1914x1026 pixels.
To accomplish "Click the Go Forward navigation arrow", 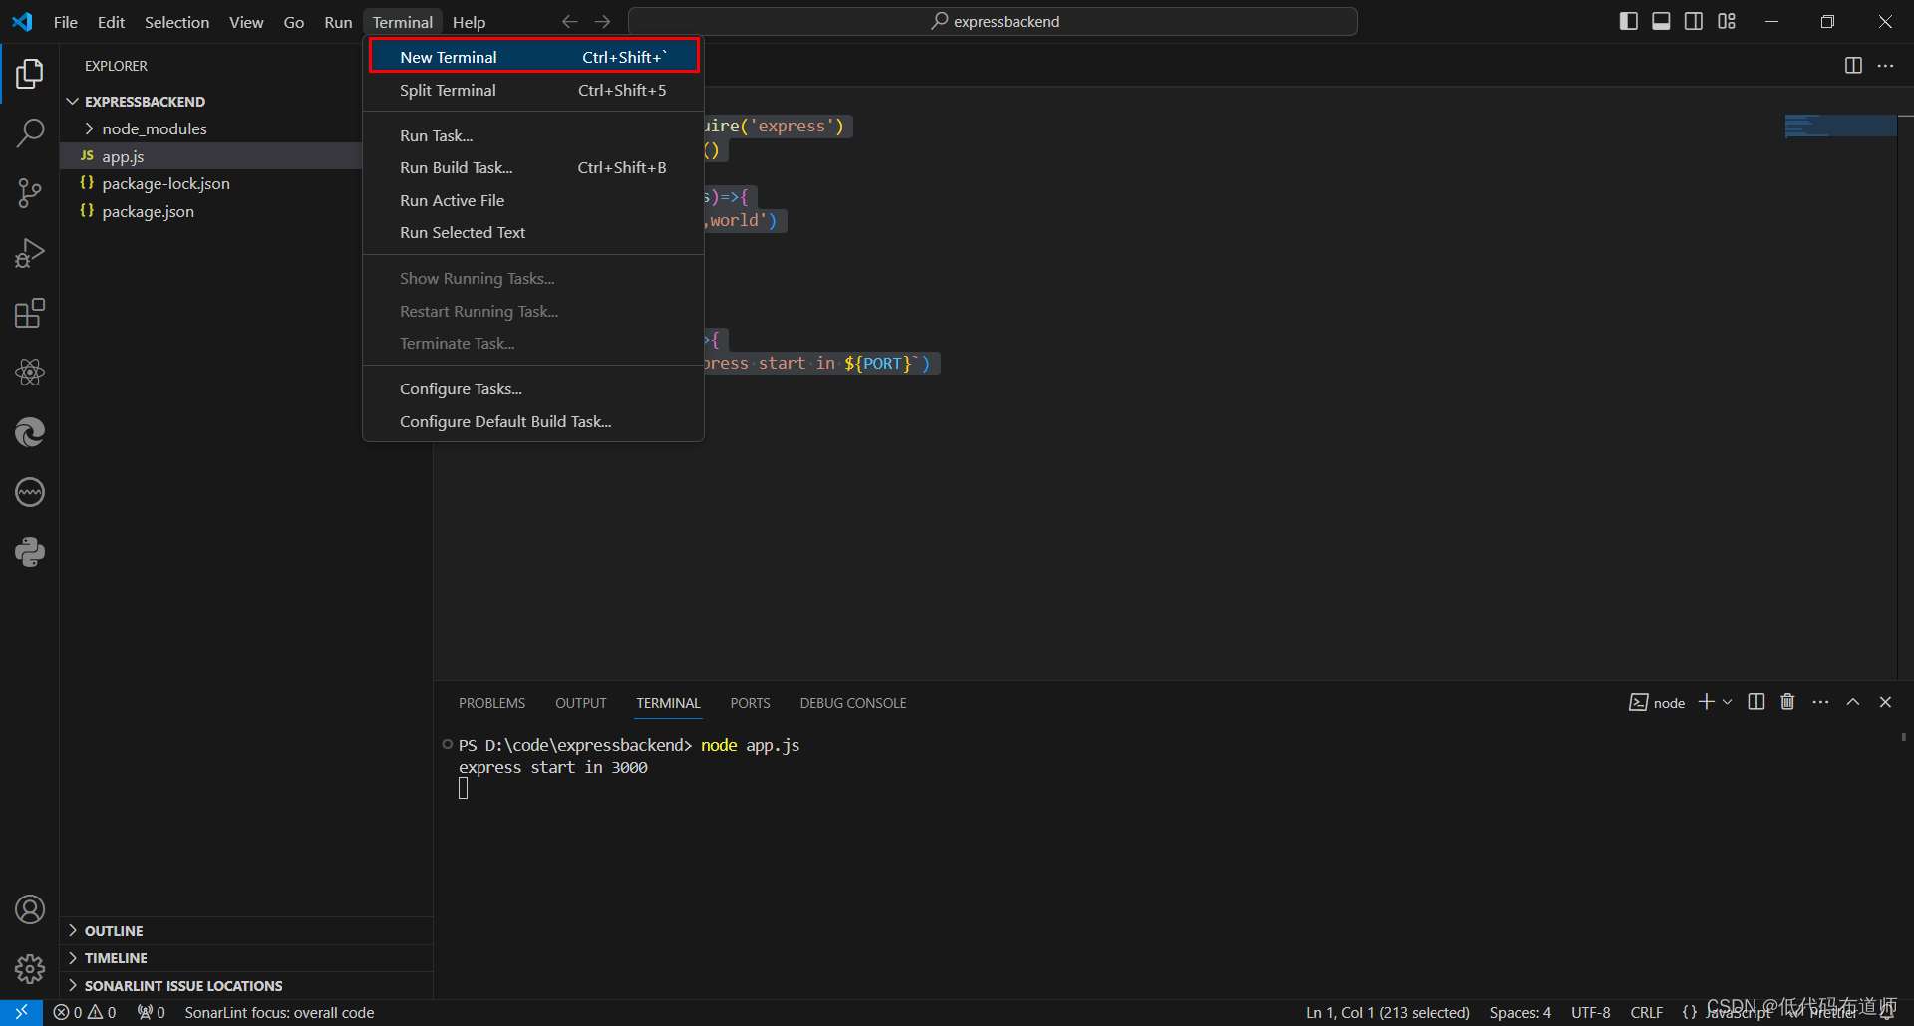I will coord(603,21).
